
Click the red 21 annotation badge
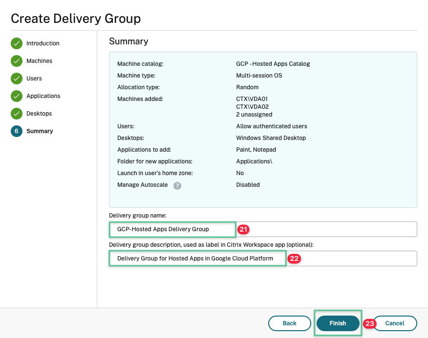(x=243, y=229)
